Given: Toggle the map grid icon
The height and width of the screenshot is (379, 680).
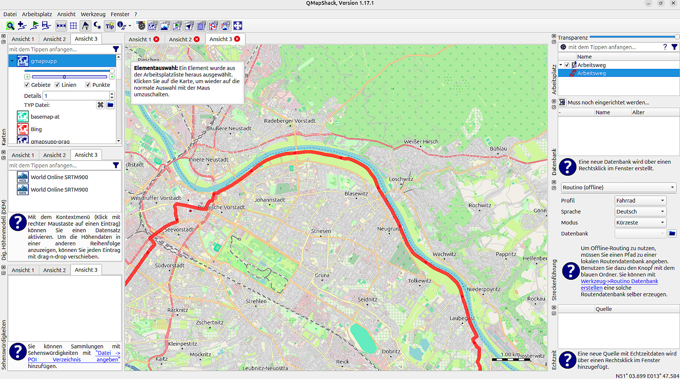Looking at the screenshot, I should pos(73,26).
